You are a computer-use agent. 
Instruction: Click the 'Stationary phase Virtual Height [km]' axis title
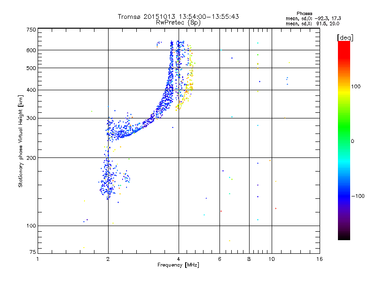(x=21, y=141)
